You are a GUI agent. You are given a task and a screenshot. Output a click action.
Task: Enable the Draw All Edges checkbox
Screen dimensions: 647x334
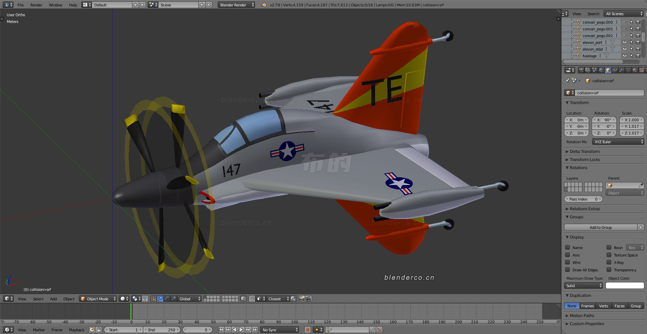(567, 270)
